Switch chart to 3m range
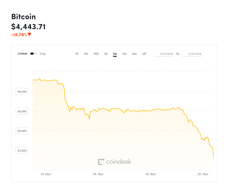228x193 pixels. click(134, 54)
